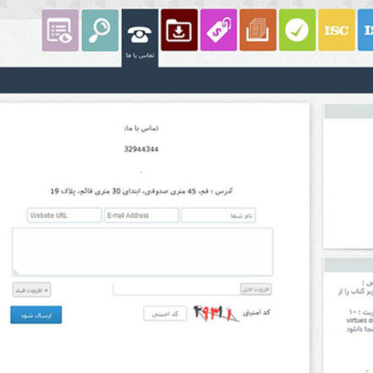
Task: Click the blue submit send button
Action: pos(36,315)
